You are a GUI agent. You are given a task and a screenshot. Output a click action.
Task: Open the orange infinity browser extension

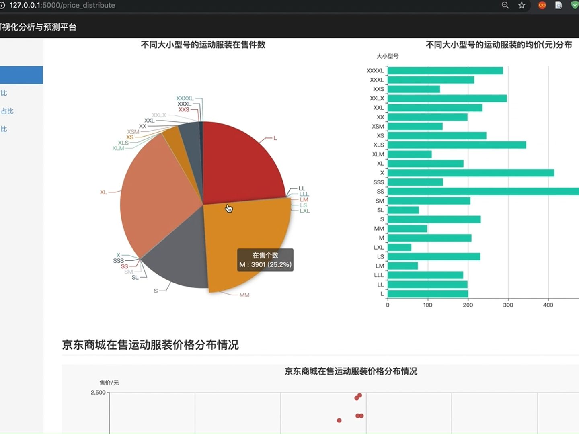pos(542,5)
